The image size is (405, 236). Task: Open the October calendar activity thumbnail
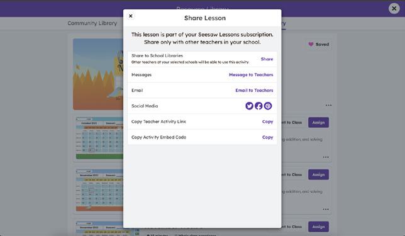pos(99,138)
